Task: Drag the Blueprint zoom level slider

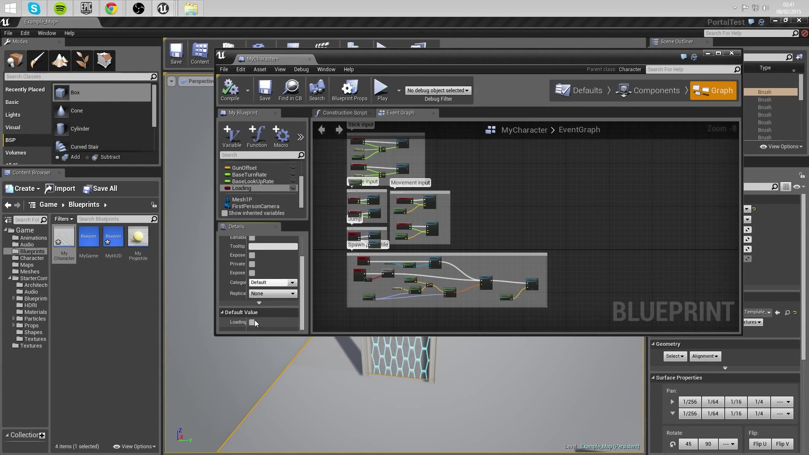Action: [721, 128]
